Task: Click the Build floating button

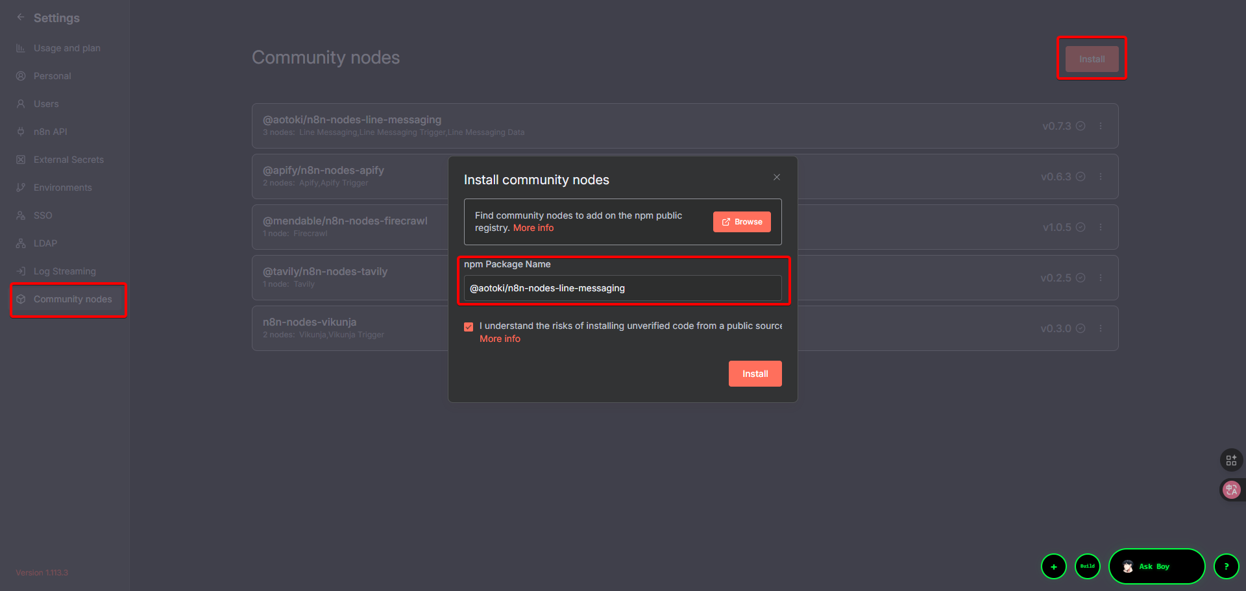Action: (1087, 566)
